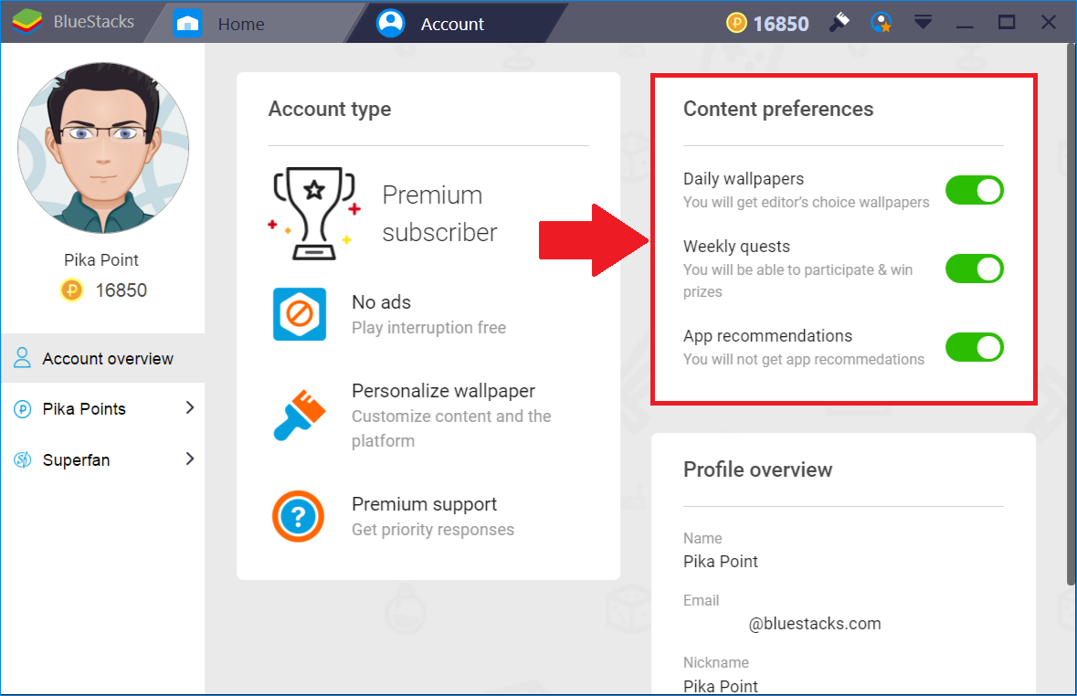Close the BlueStacks window
The width and height of the screenshot is (1077, 696).
click(x=1049, y=23)
